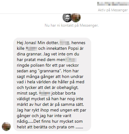Select "Nu har ni kontakt på Messenger." notice

click(72, 25)
